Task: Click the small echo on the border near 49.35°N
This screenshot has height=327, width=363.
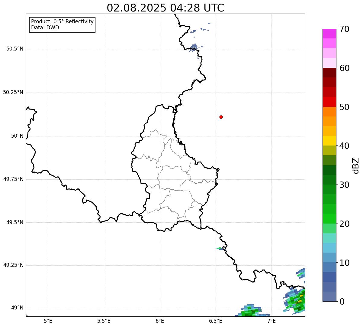Action: pos(220,249)
